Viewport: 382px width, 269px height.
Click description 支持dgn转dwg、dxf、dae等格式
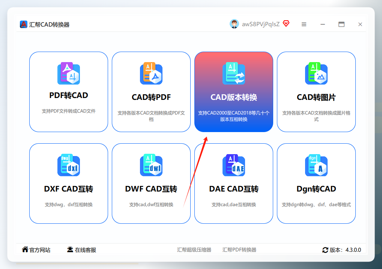pos(316,205)
